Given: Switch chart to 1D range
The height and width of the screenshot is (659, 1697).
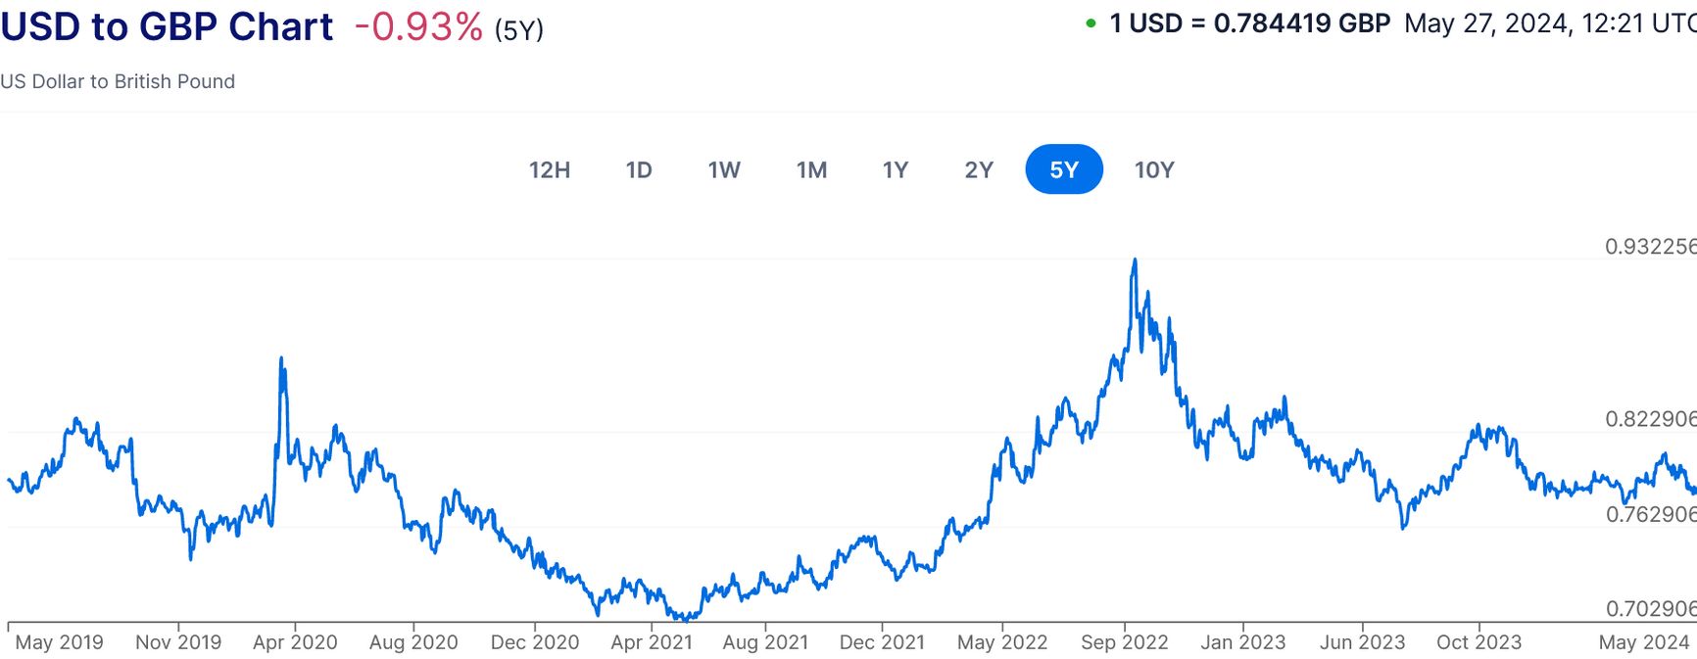Looking at the screenshot, I should pyautogui.click(x=639, y=170).
